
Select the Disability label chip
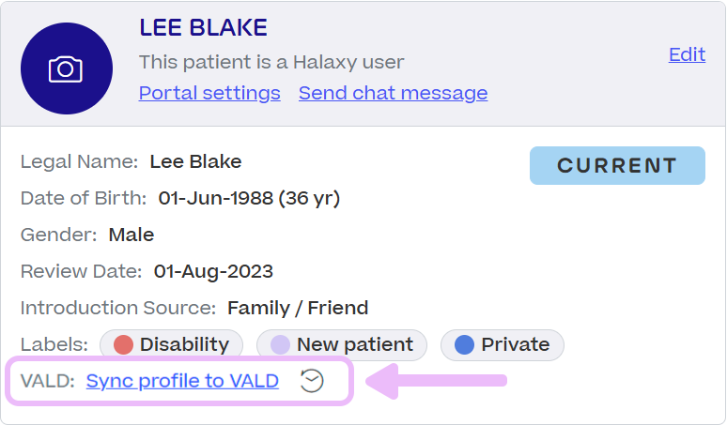172,345
